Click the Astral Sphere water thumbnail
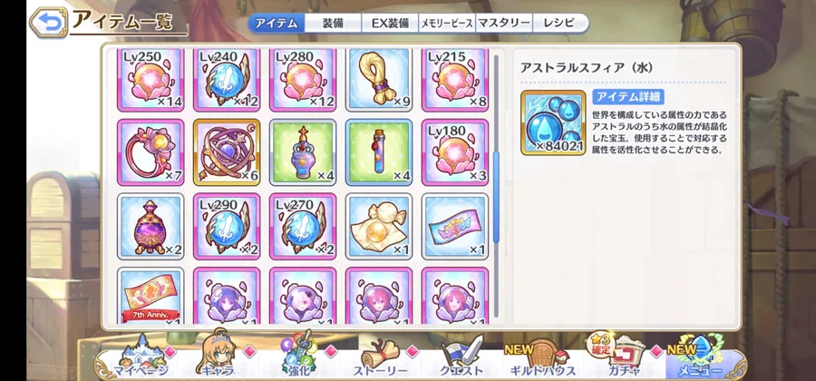Viewport: 816px width, 381px height. click(553, 122)
